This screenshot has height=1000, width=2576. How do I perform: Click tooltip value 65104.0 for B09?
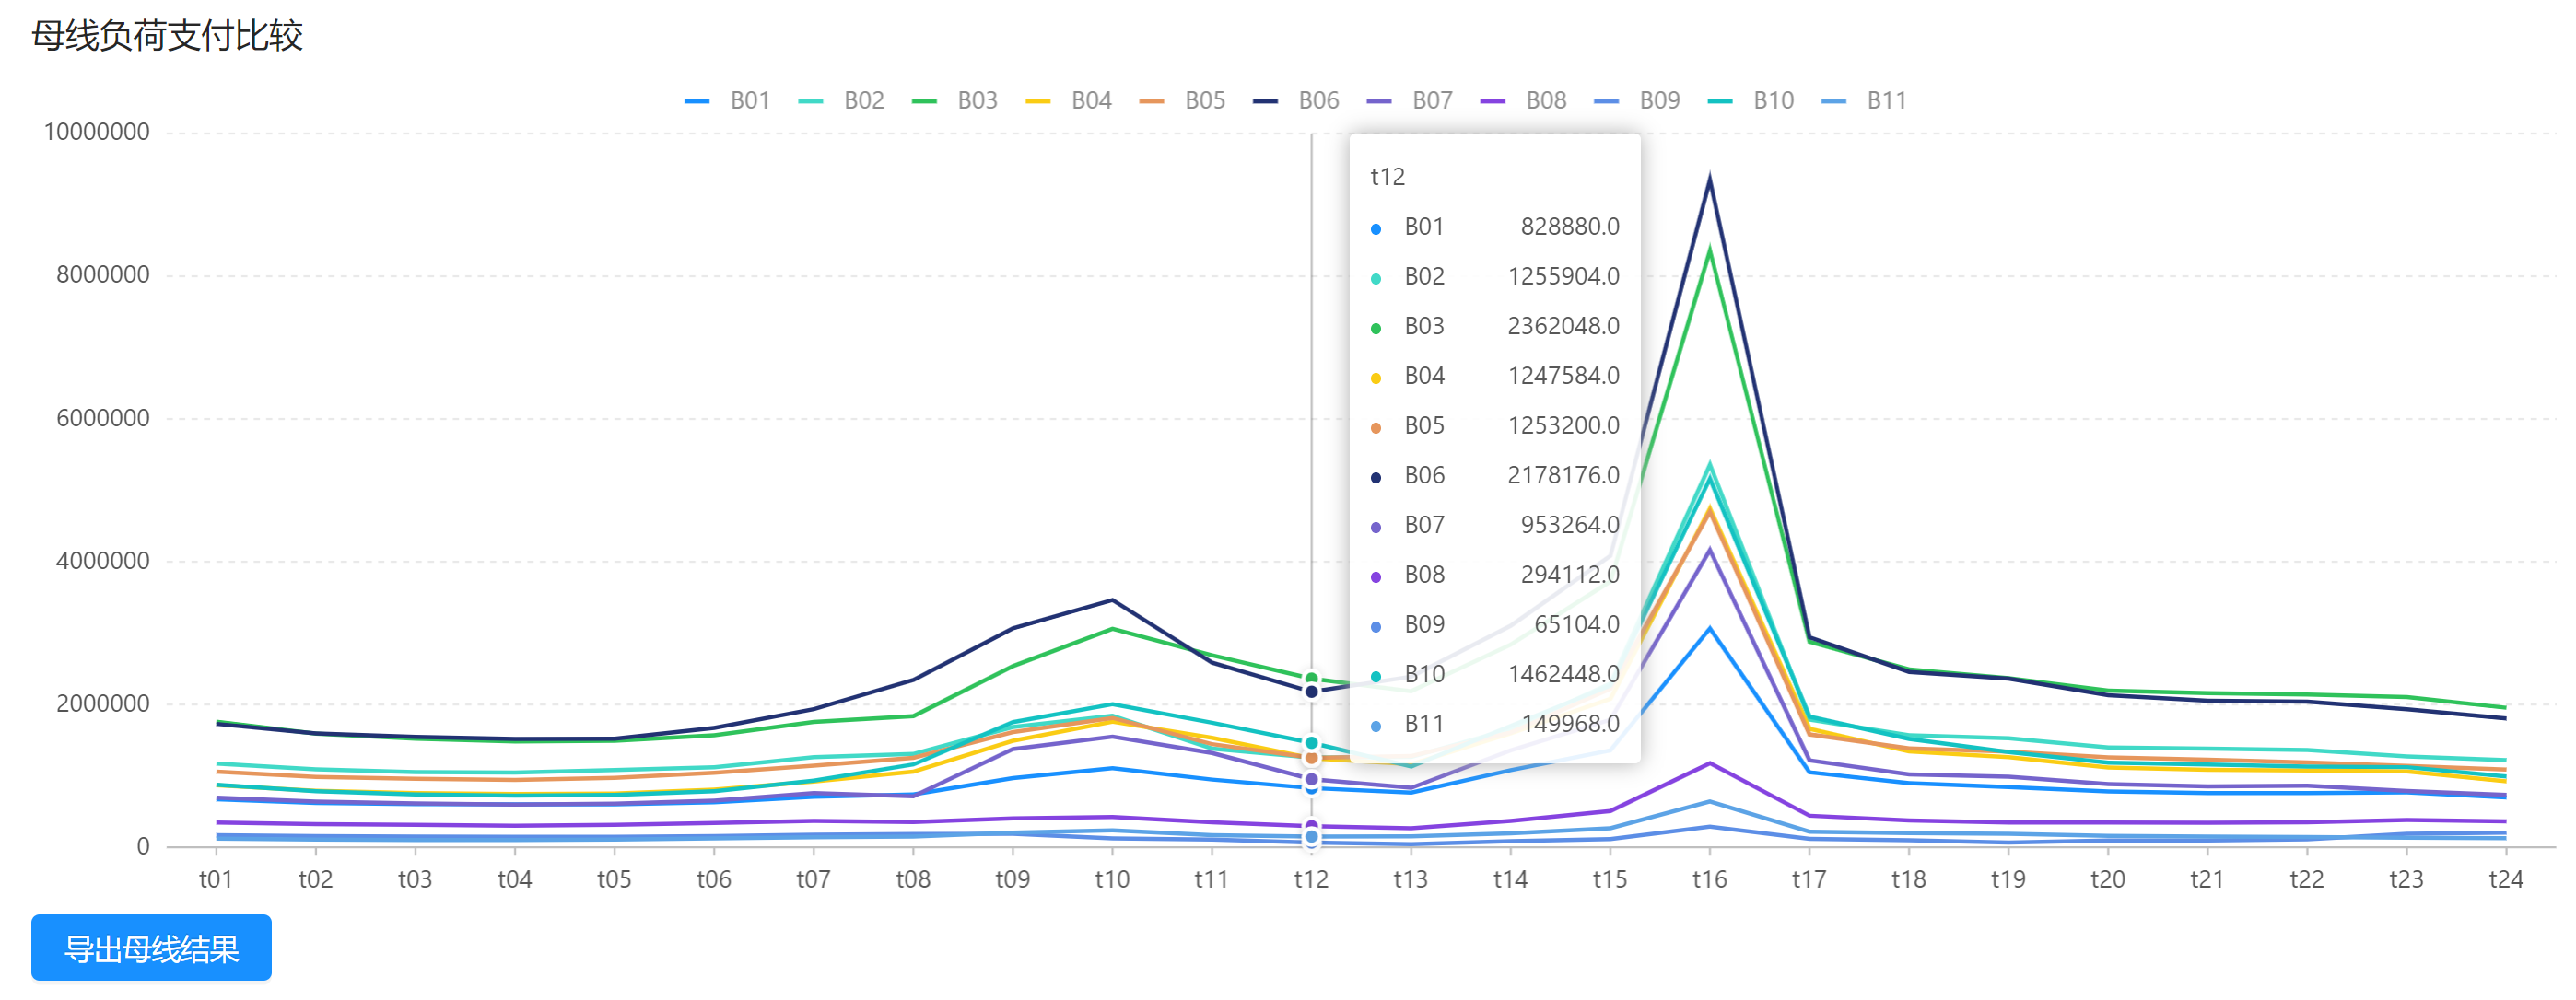(1577, 624)
